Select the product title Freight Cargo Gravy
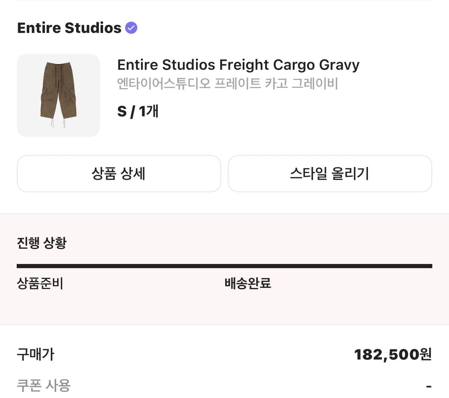This screenshot has width=449, height=398. coord(238,65)
